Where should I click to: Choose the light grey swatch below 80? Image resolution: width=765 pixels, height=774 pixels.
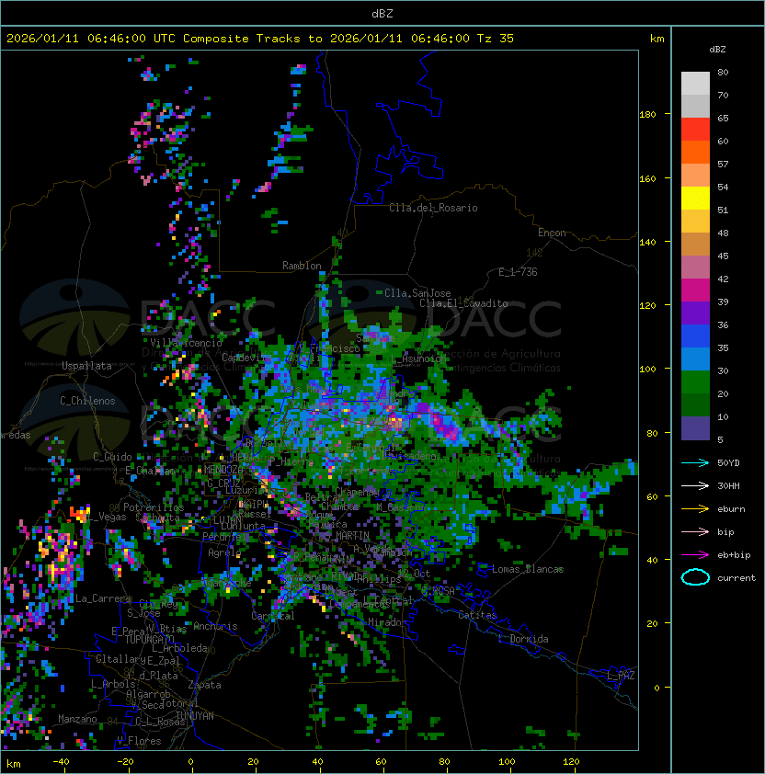click(695, 83)
